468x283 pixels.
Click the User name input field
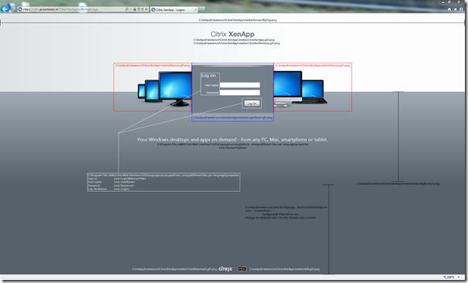(240, 85)
